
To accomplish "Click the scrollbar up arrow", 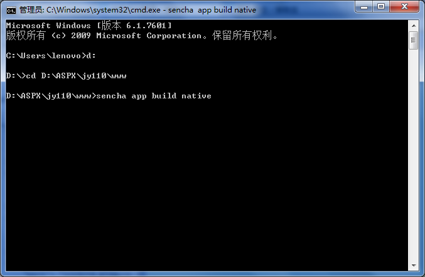I will (x=414, y=26).
